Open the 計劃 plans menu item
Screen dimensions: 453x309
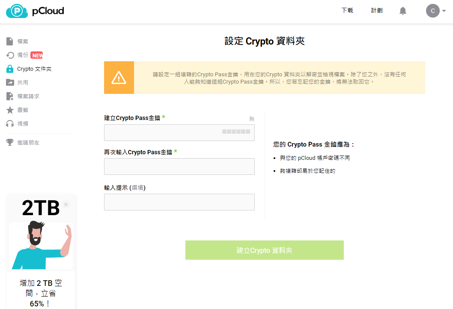point(376,11)
